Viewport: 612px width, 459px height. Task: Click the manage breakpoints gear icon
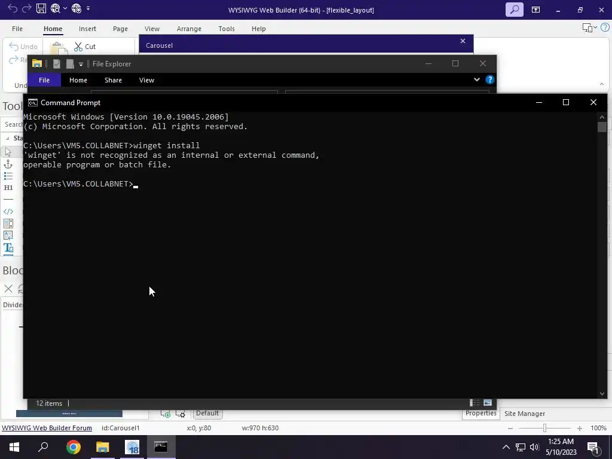(180, 414)
